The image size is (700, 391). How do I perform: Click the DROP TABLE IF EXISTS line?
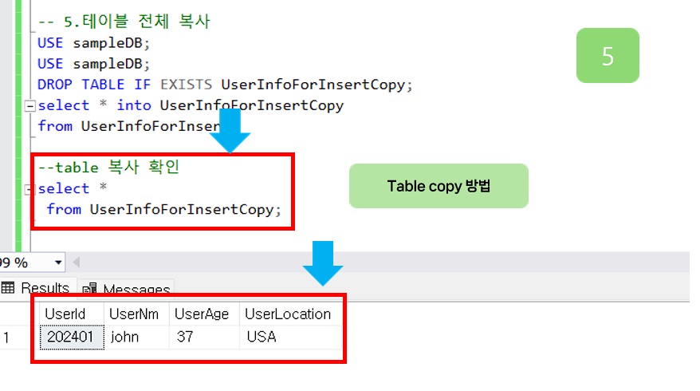tap(225, 85)
